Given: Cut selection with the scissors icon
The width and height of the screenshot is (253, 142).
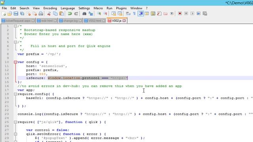Looking at the screenshot, I should tap(49, 14).
